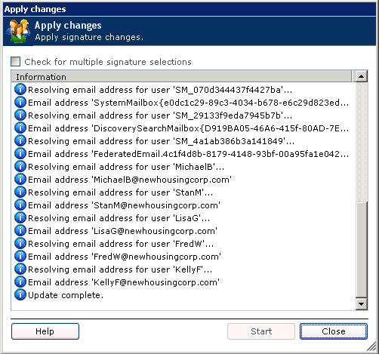
Task: Select row starting 'Email address 'SystemMailbox{e0dc1c29'
Action: click(x=189, y=103)
